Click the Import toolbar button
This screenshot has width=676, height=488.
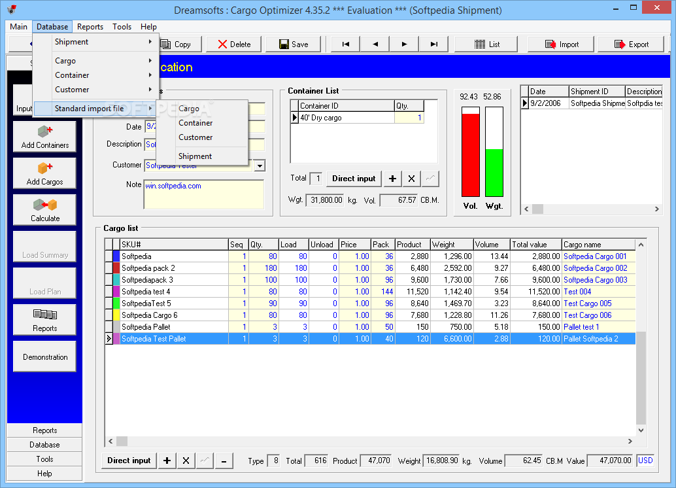(x=562, y=44)
